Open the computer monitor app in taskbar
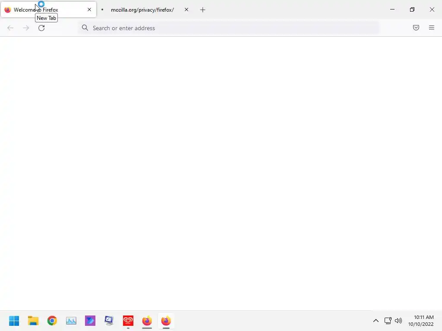 coord(109,321)
